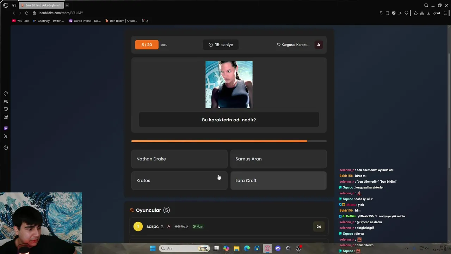Image resolution: width=451 pixels, height=254 pixels.
Task: Open the ad blocker shield icon
Action: pos(394,13)
